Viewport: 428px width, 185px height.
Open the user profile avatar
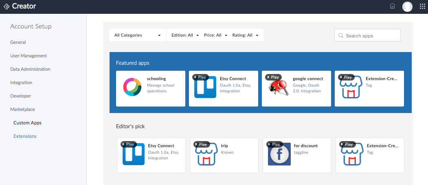pyautogui.click(x=407, y=7)
